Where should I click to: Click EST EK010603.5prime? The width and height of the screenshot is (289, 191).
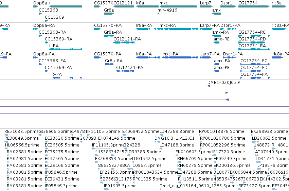(x=194, y=152)
